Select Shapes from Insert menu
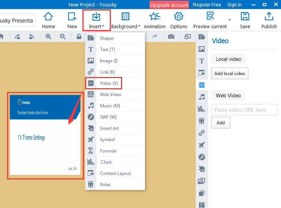 115,38
